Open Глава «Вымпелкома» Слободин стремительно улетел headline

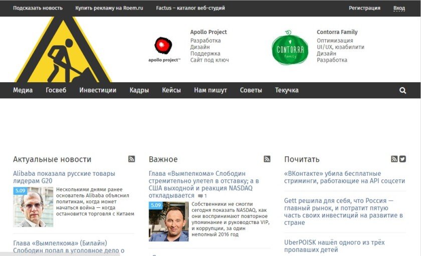tap(203, 184)
